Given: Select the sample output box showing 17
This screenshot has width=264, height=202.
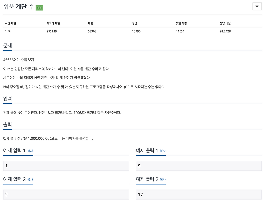Looking at the screenshot, I should tap(197, 195).
